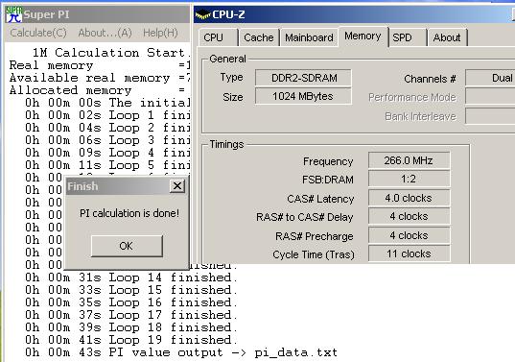Image resolution: width=515 pixels, height=362 pixels.
Task: Click the 'Allocated memory' log line
Action: (98, 90)
